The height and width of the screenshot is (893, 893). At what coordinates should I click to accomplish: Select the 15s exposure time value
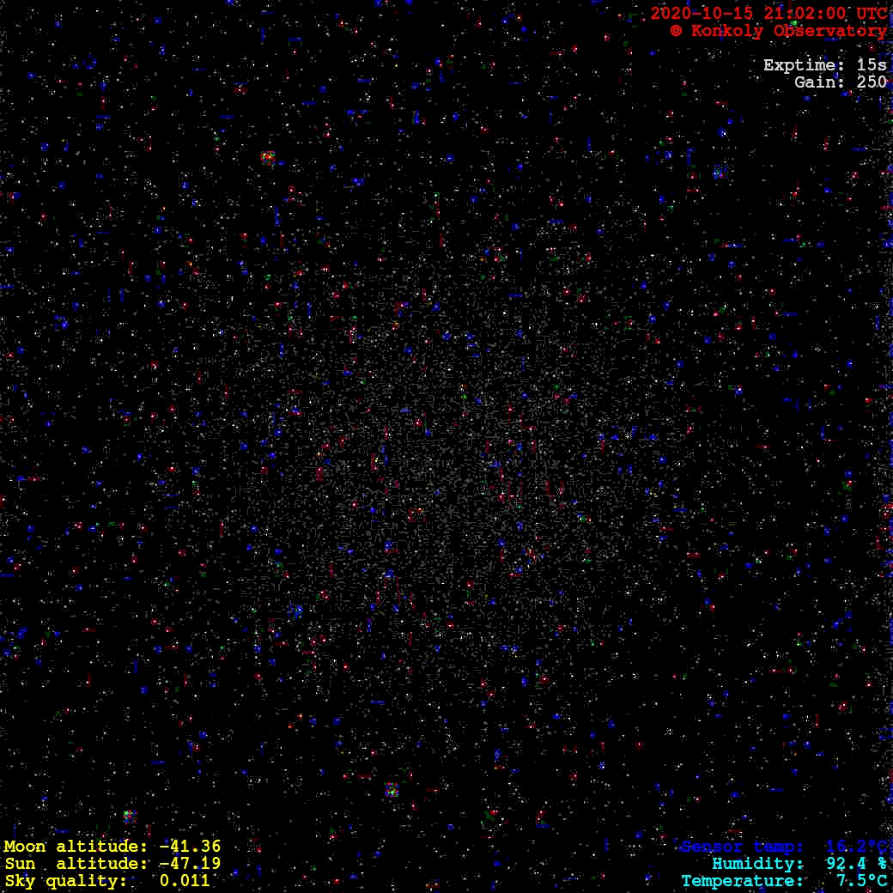(872, 65)
